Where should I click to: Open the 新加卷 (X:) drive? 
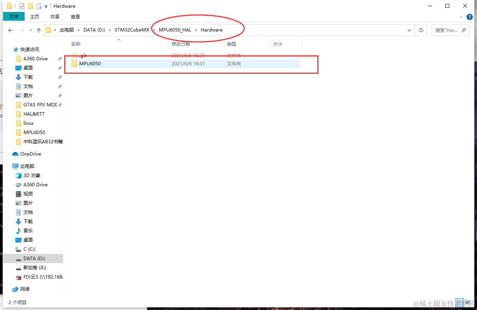point(35,268)
